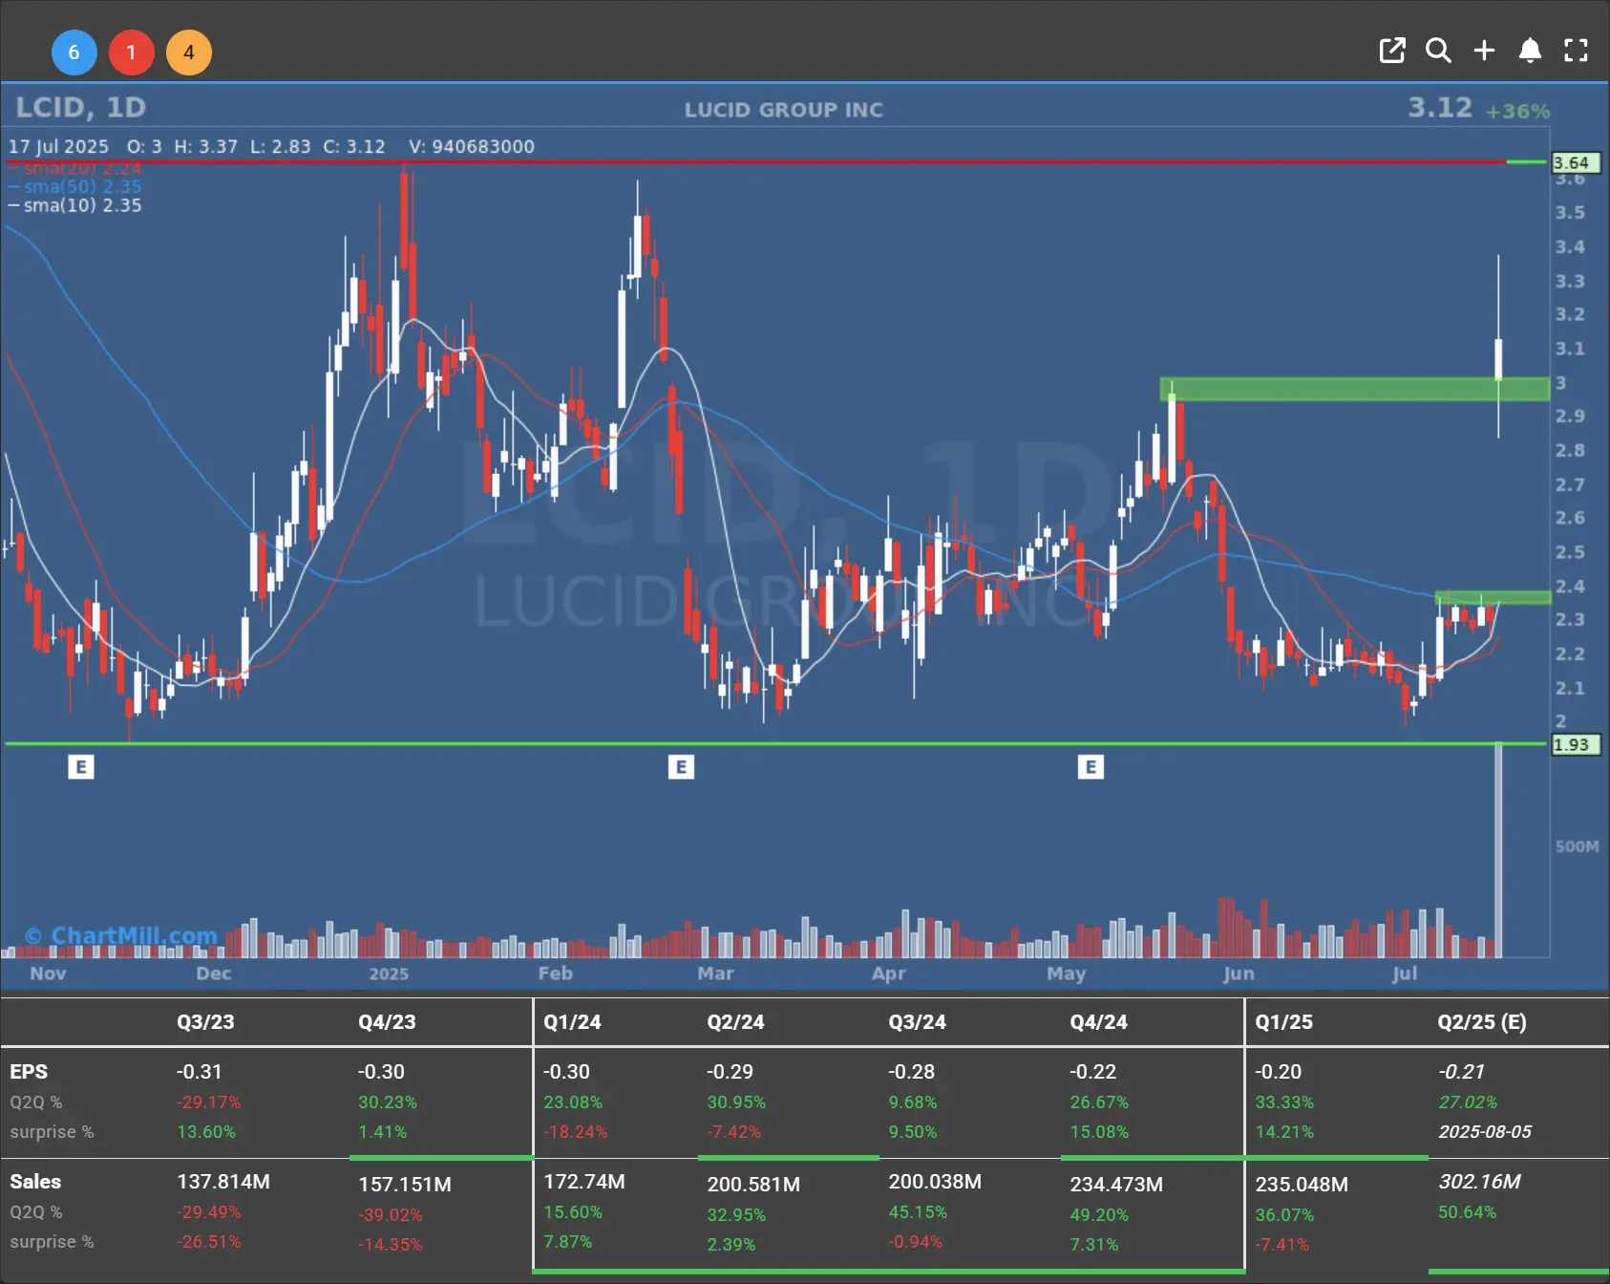Click the Q4/24 EPS surprise 15.08%
Screen dimensions: 1610x1284
coord(1099,1131)
